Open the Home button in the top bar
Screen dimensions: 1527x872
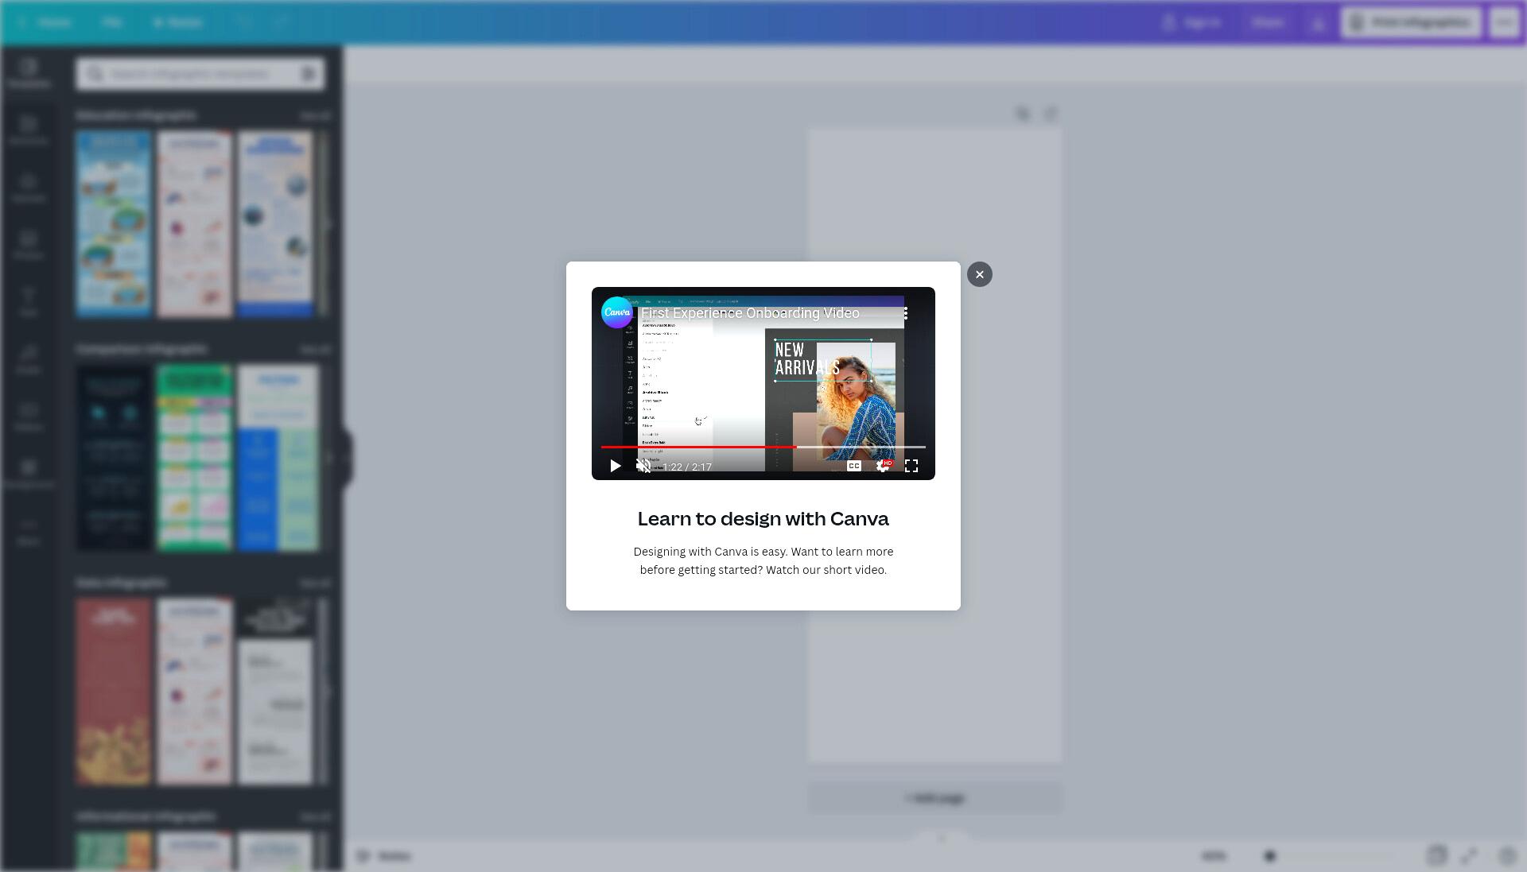tap(46, 22)
